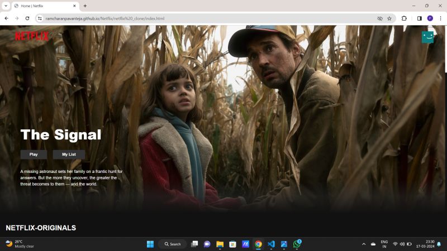Open Microsoft Store from the taskbar
This screenshot has height=251, width=447.
coord(232,244)
